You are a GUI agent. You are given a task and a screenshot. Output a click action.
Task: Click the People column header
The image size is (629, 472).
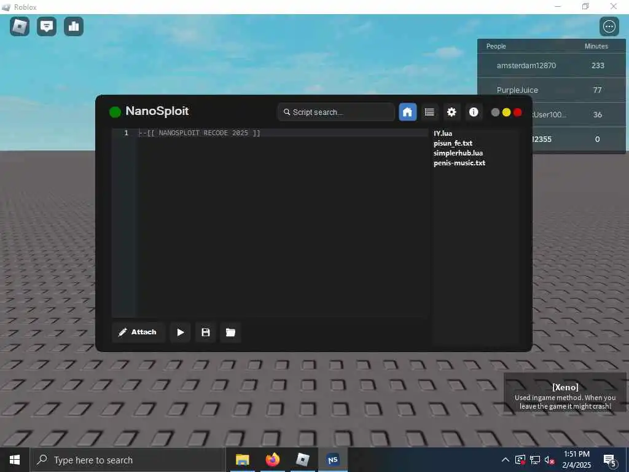coord(496,46)
